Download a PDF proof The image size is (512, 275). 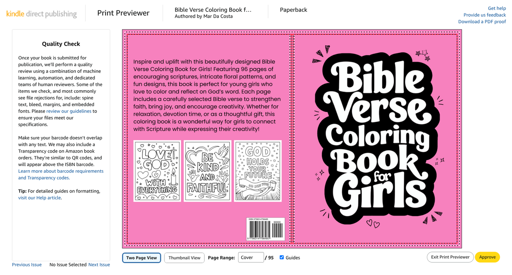(x=482, y=22)
